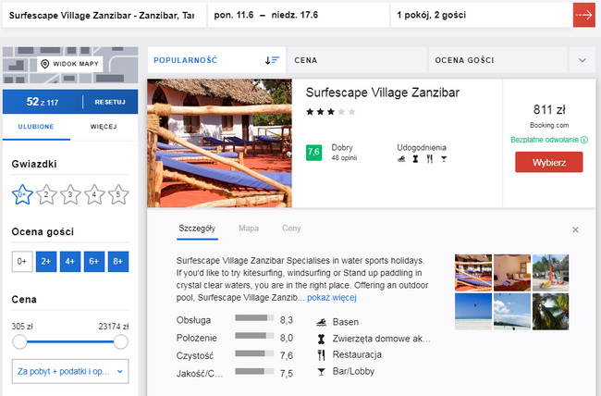
Task: Click the free cancellation info icon
Action: [585, 140]
